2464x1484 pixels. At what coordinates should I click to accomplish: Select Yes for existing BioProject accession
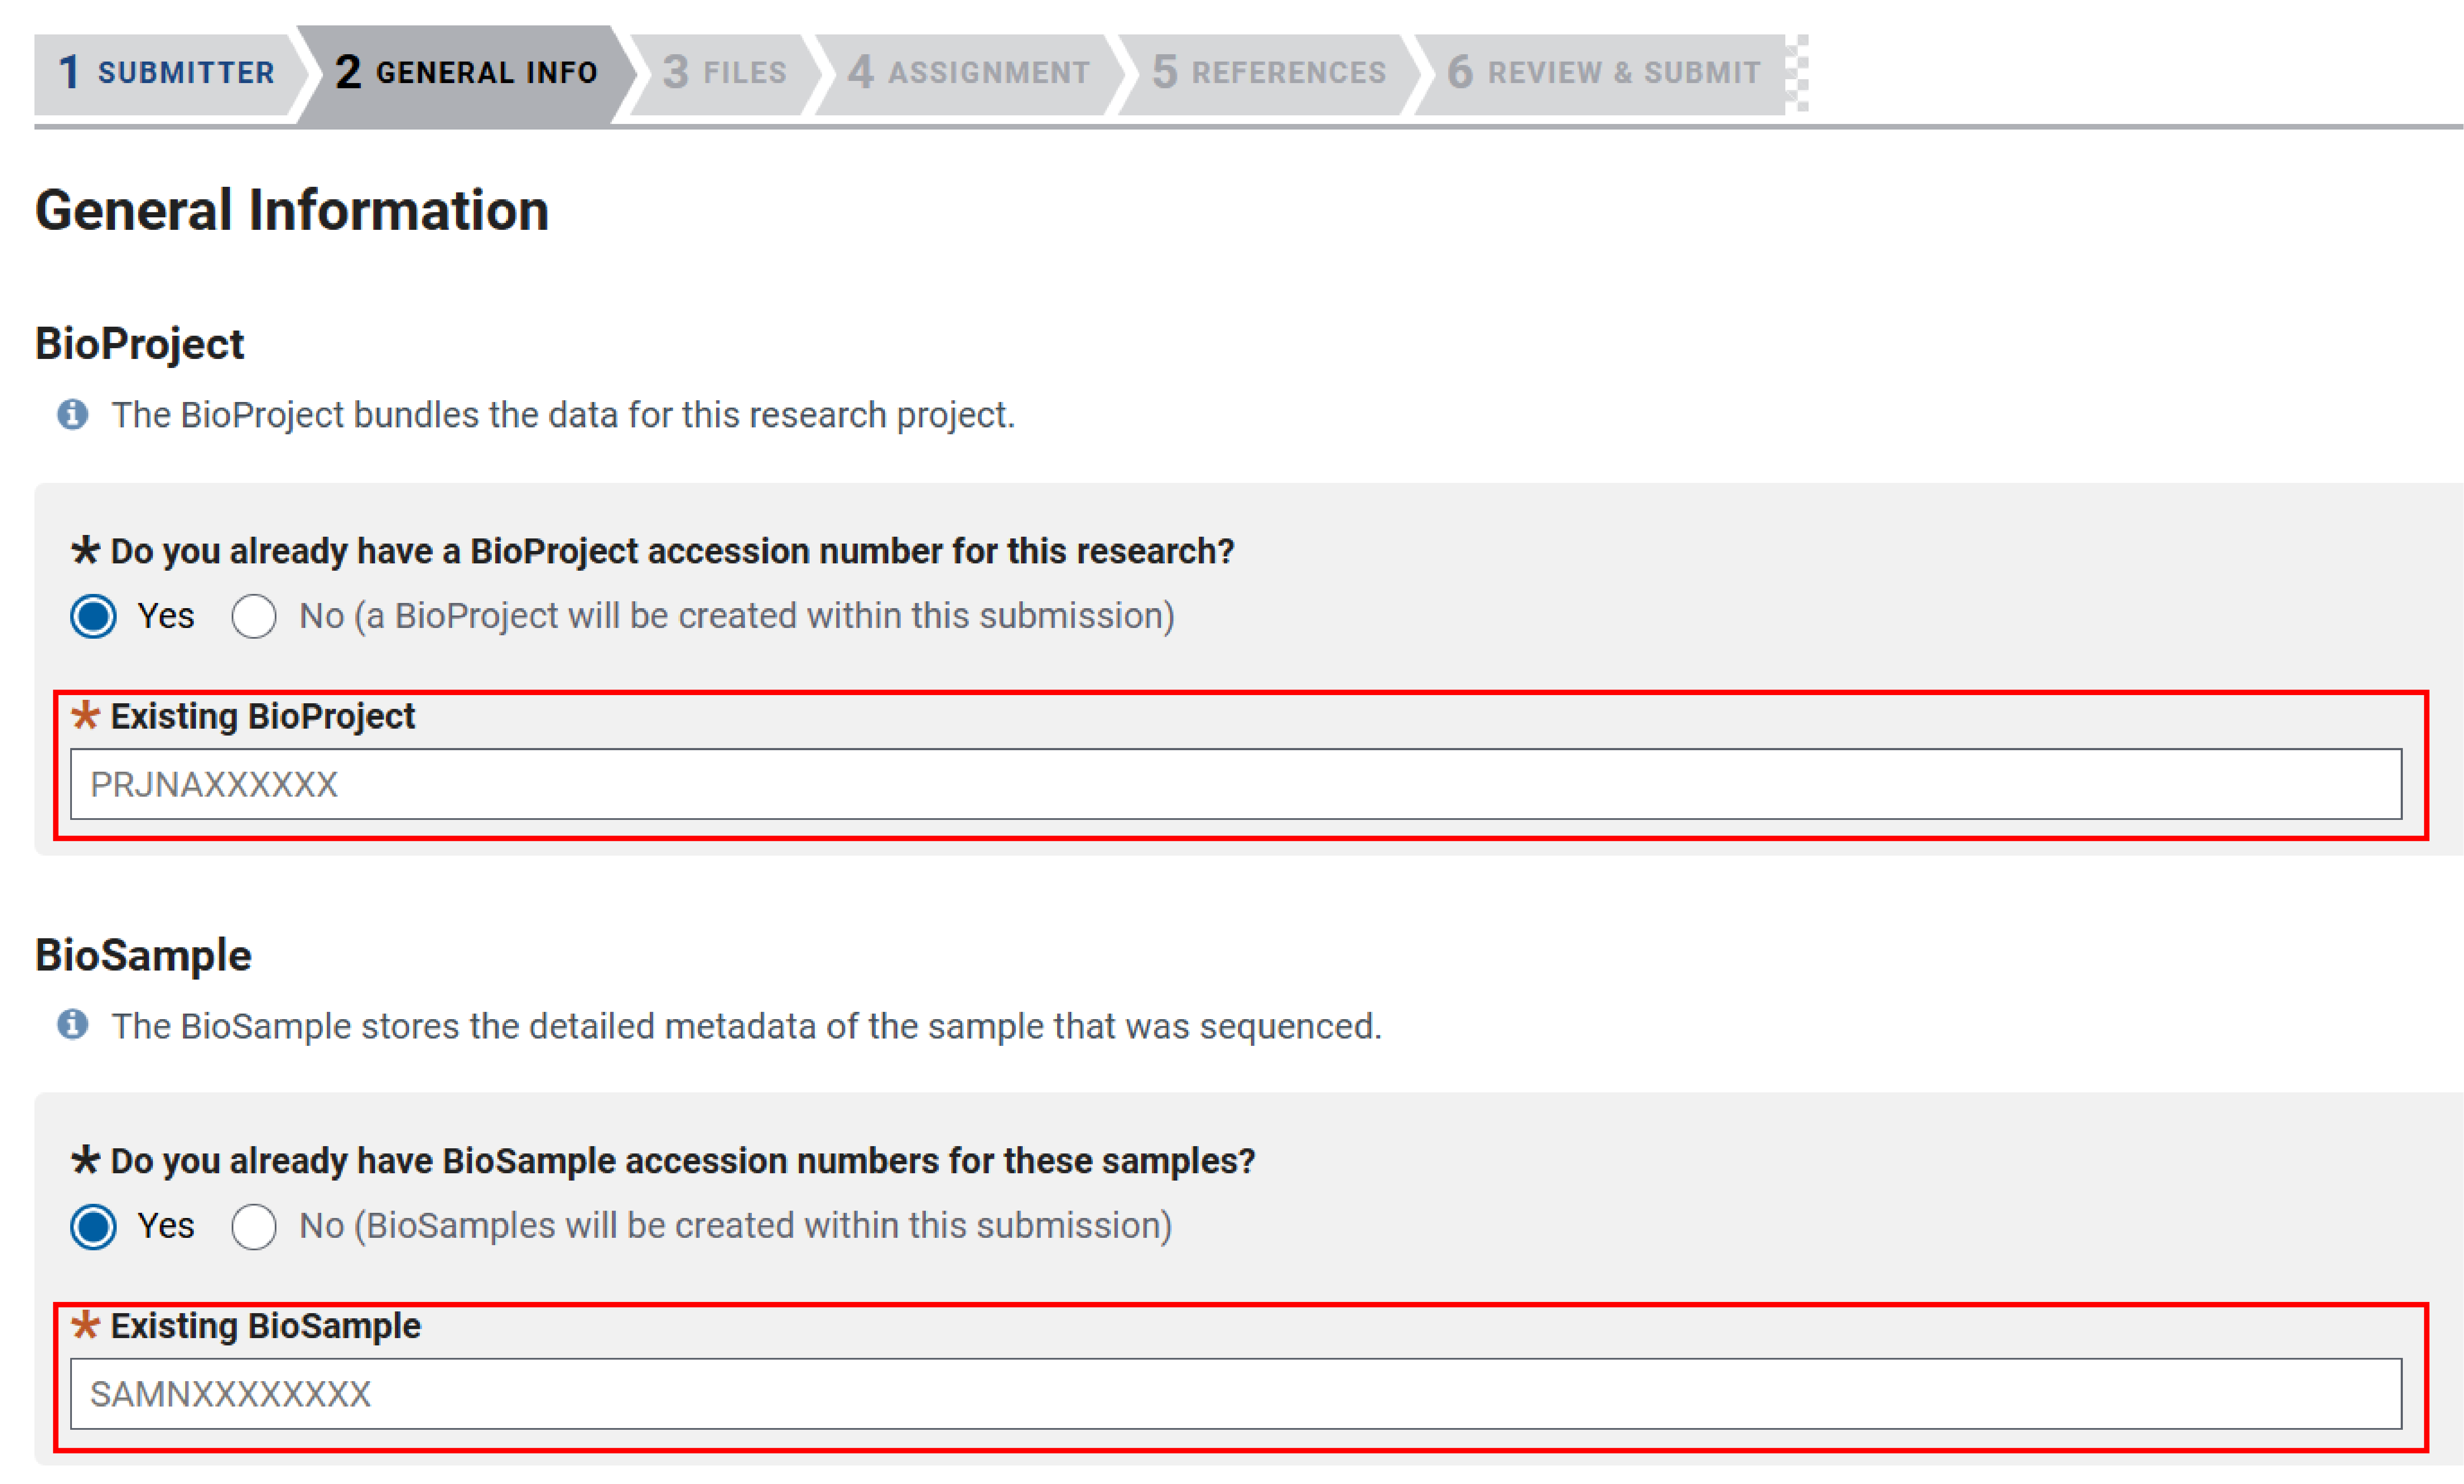tap(93, 615)
